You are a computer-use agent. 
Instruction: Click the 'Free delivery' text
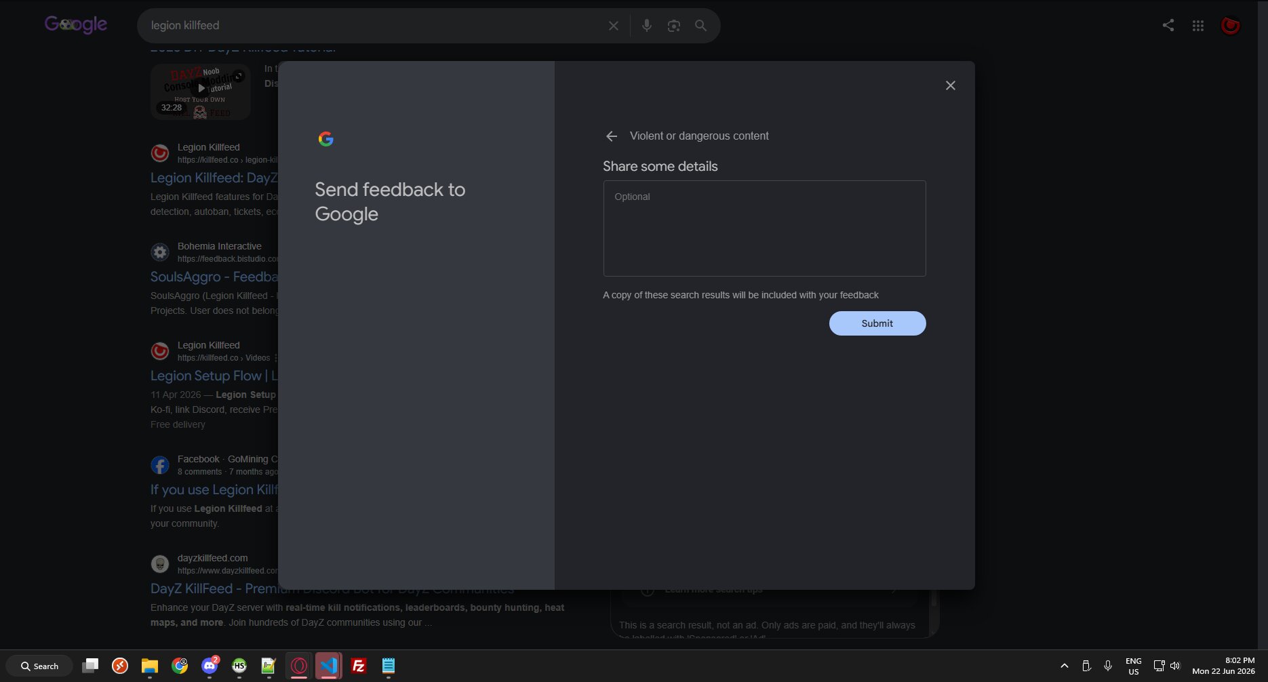178,424
